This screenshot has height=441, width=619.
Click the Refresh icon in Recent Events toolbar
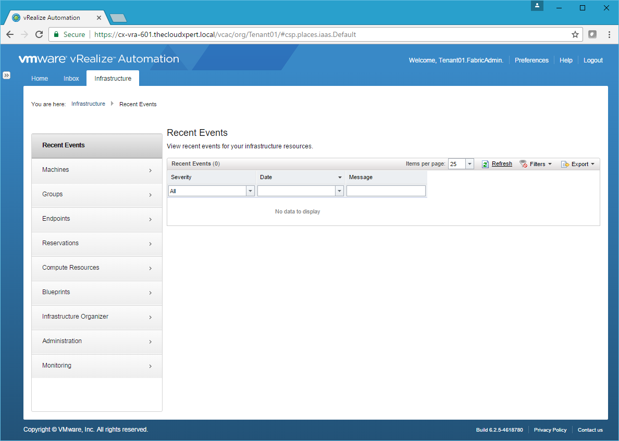(485, 164)
